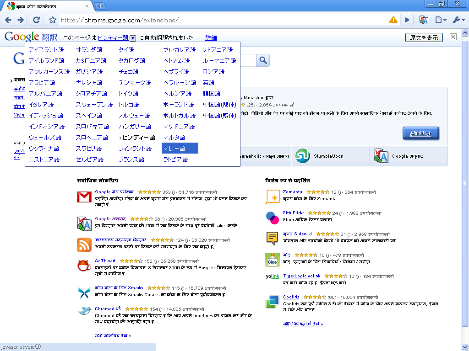The image size is (469, 351).
Task: Choose イタリア語 from the language list
Action: tap(41, 105)
